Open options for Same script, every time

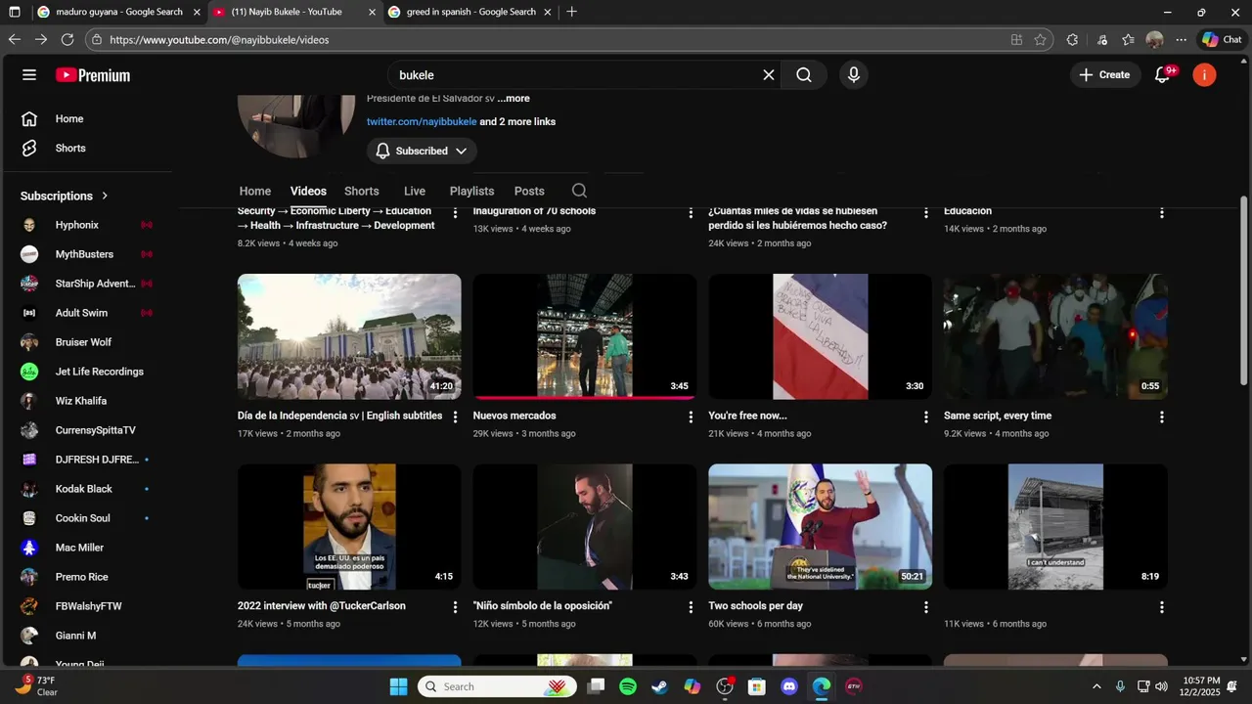(1162, 417)
